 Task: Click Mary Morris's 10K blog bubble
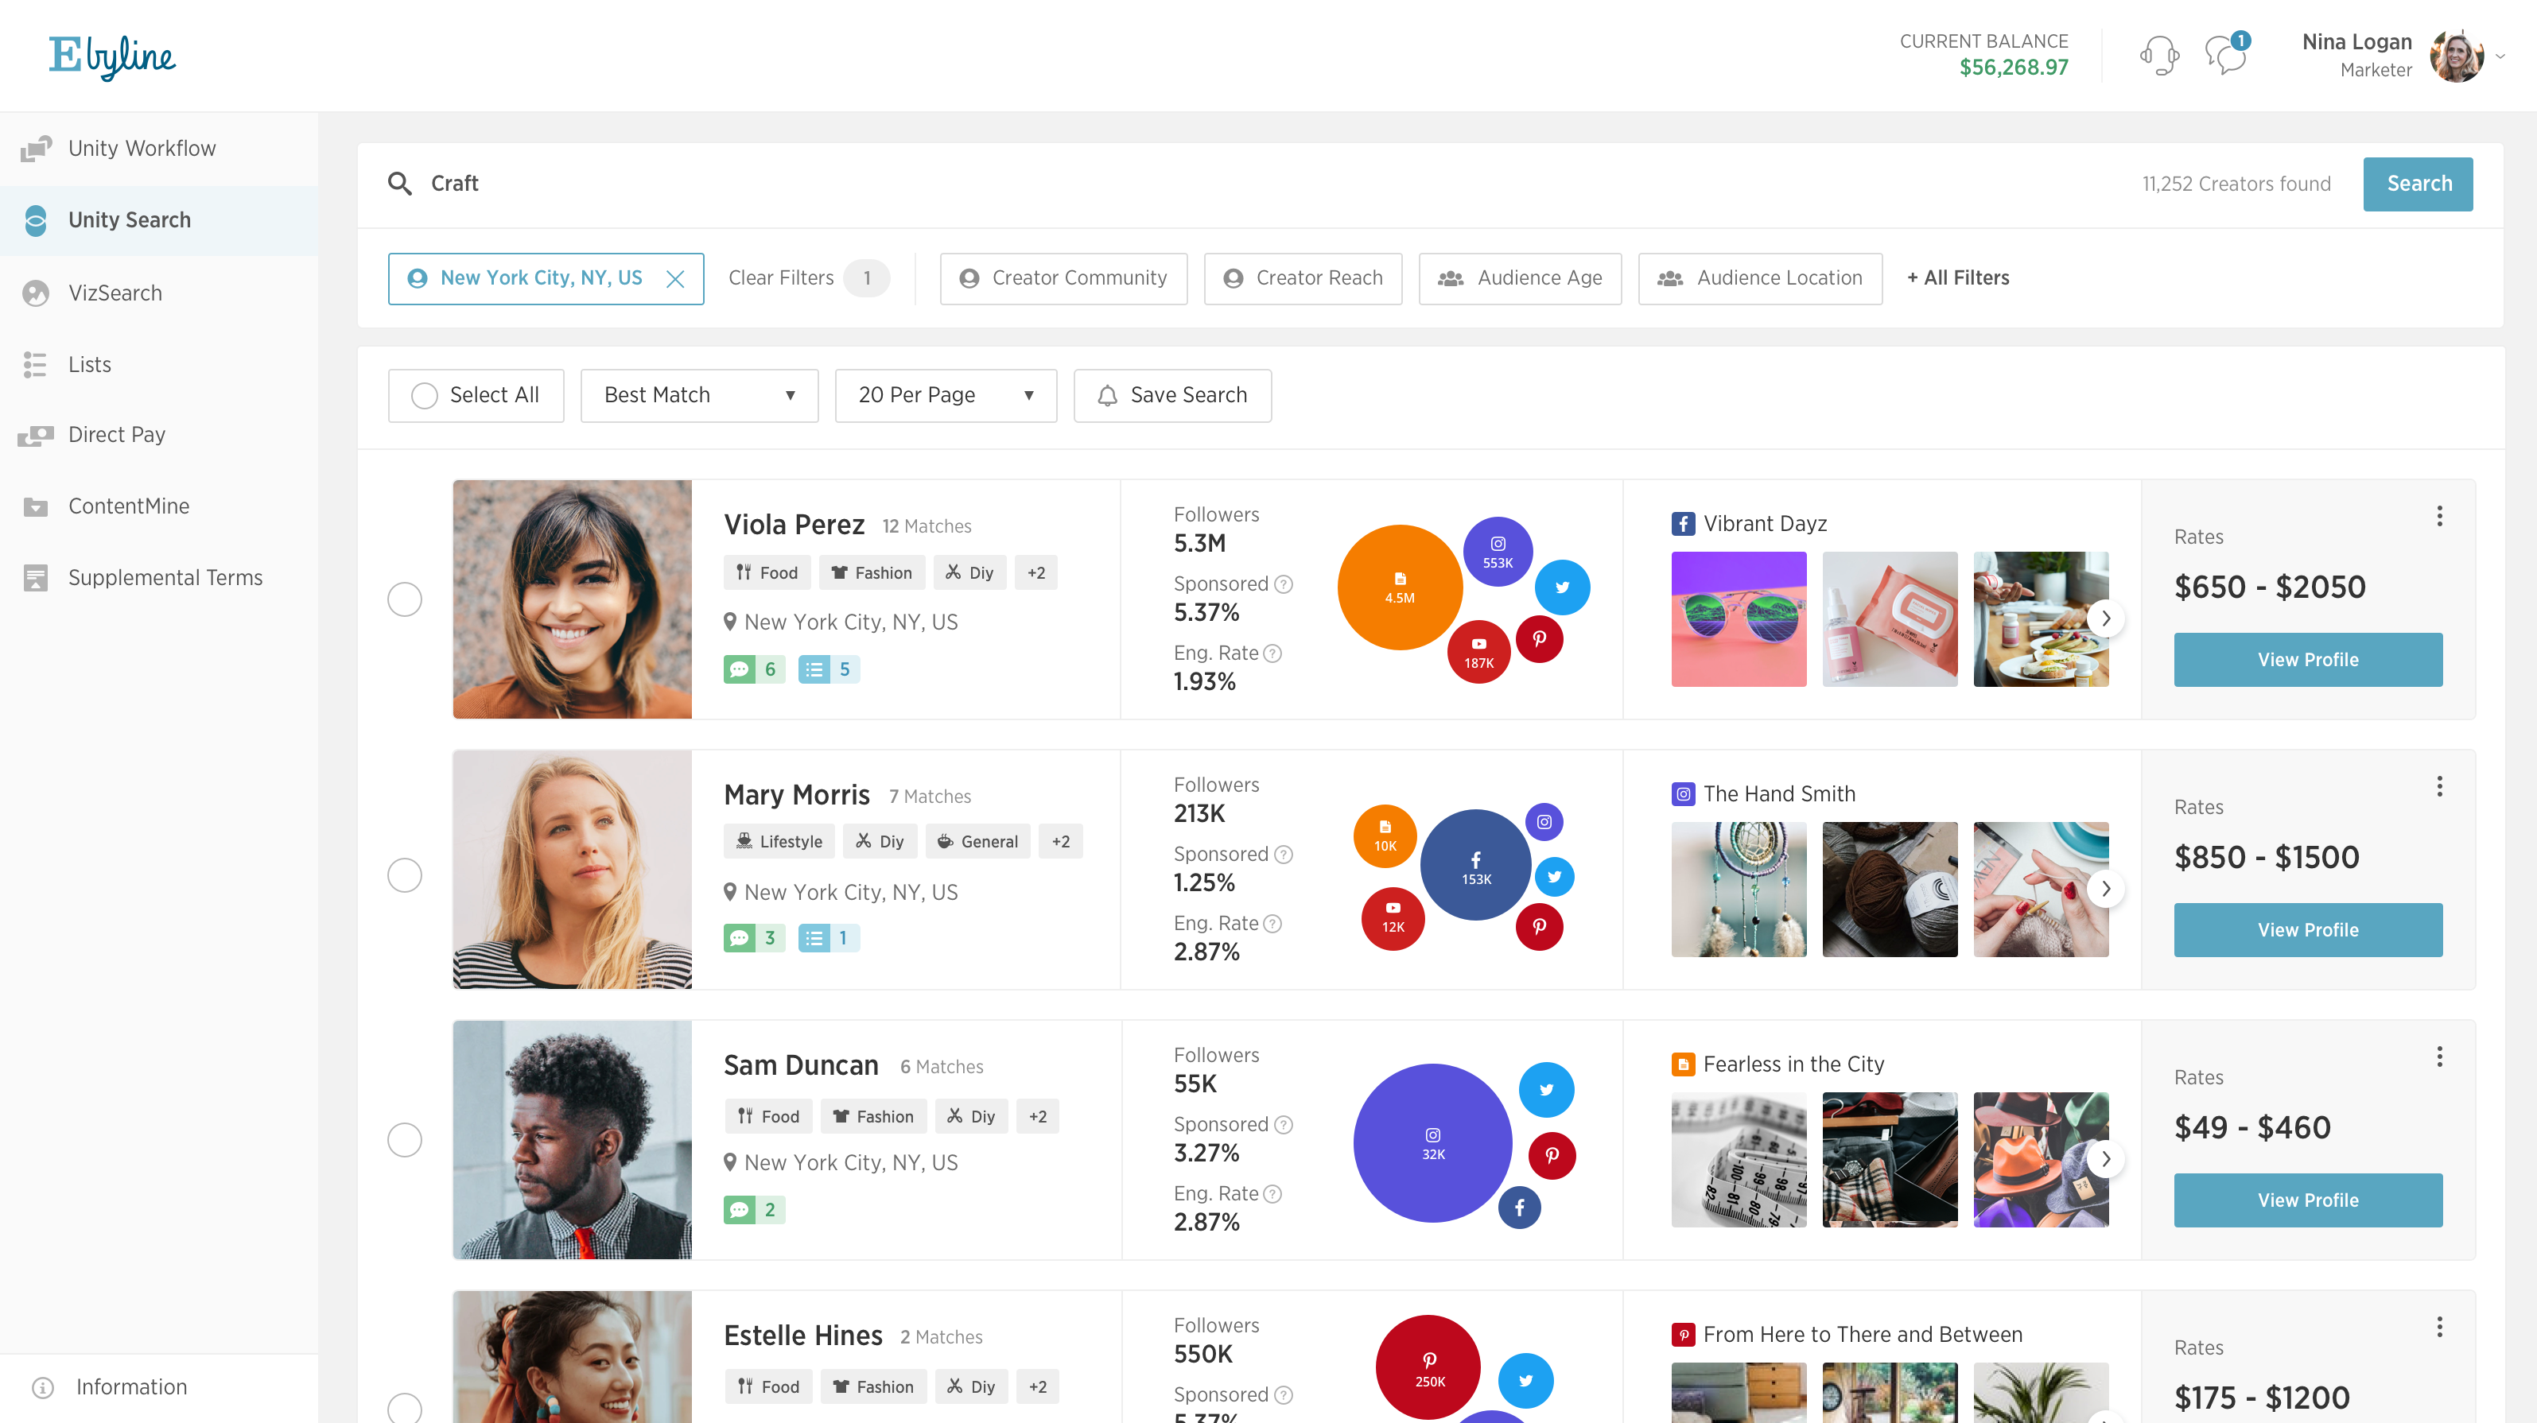[1385, 836]
